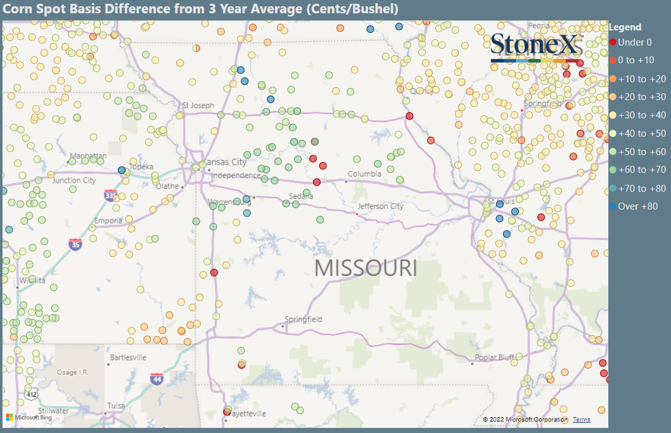
Task: Click the Poplar Bluff city label
Action: [x=495, y=357]
